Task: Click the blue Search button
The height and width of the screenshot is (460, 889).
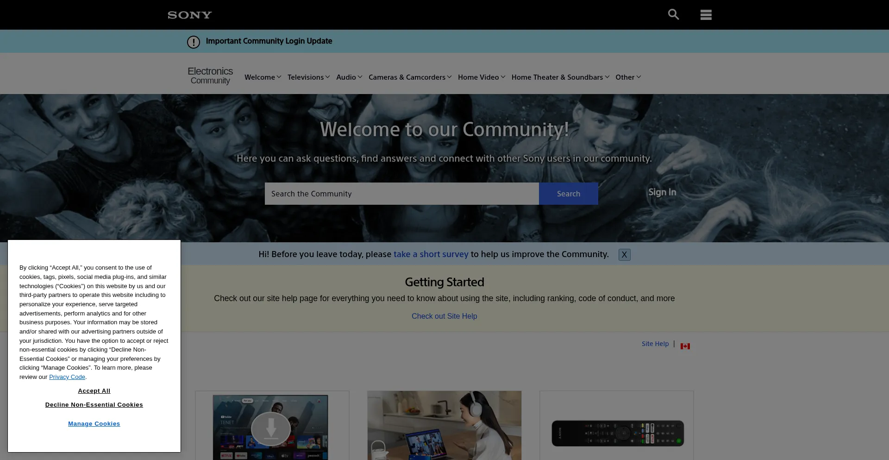Action: pos(568,194)
